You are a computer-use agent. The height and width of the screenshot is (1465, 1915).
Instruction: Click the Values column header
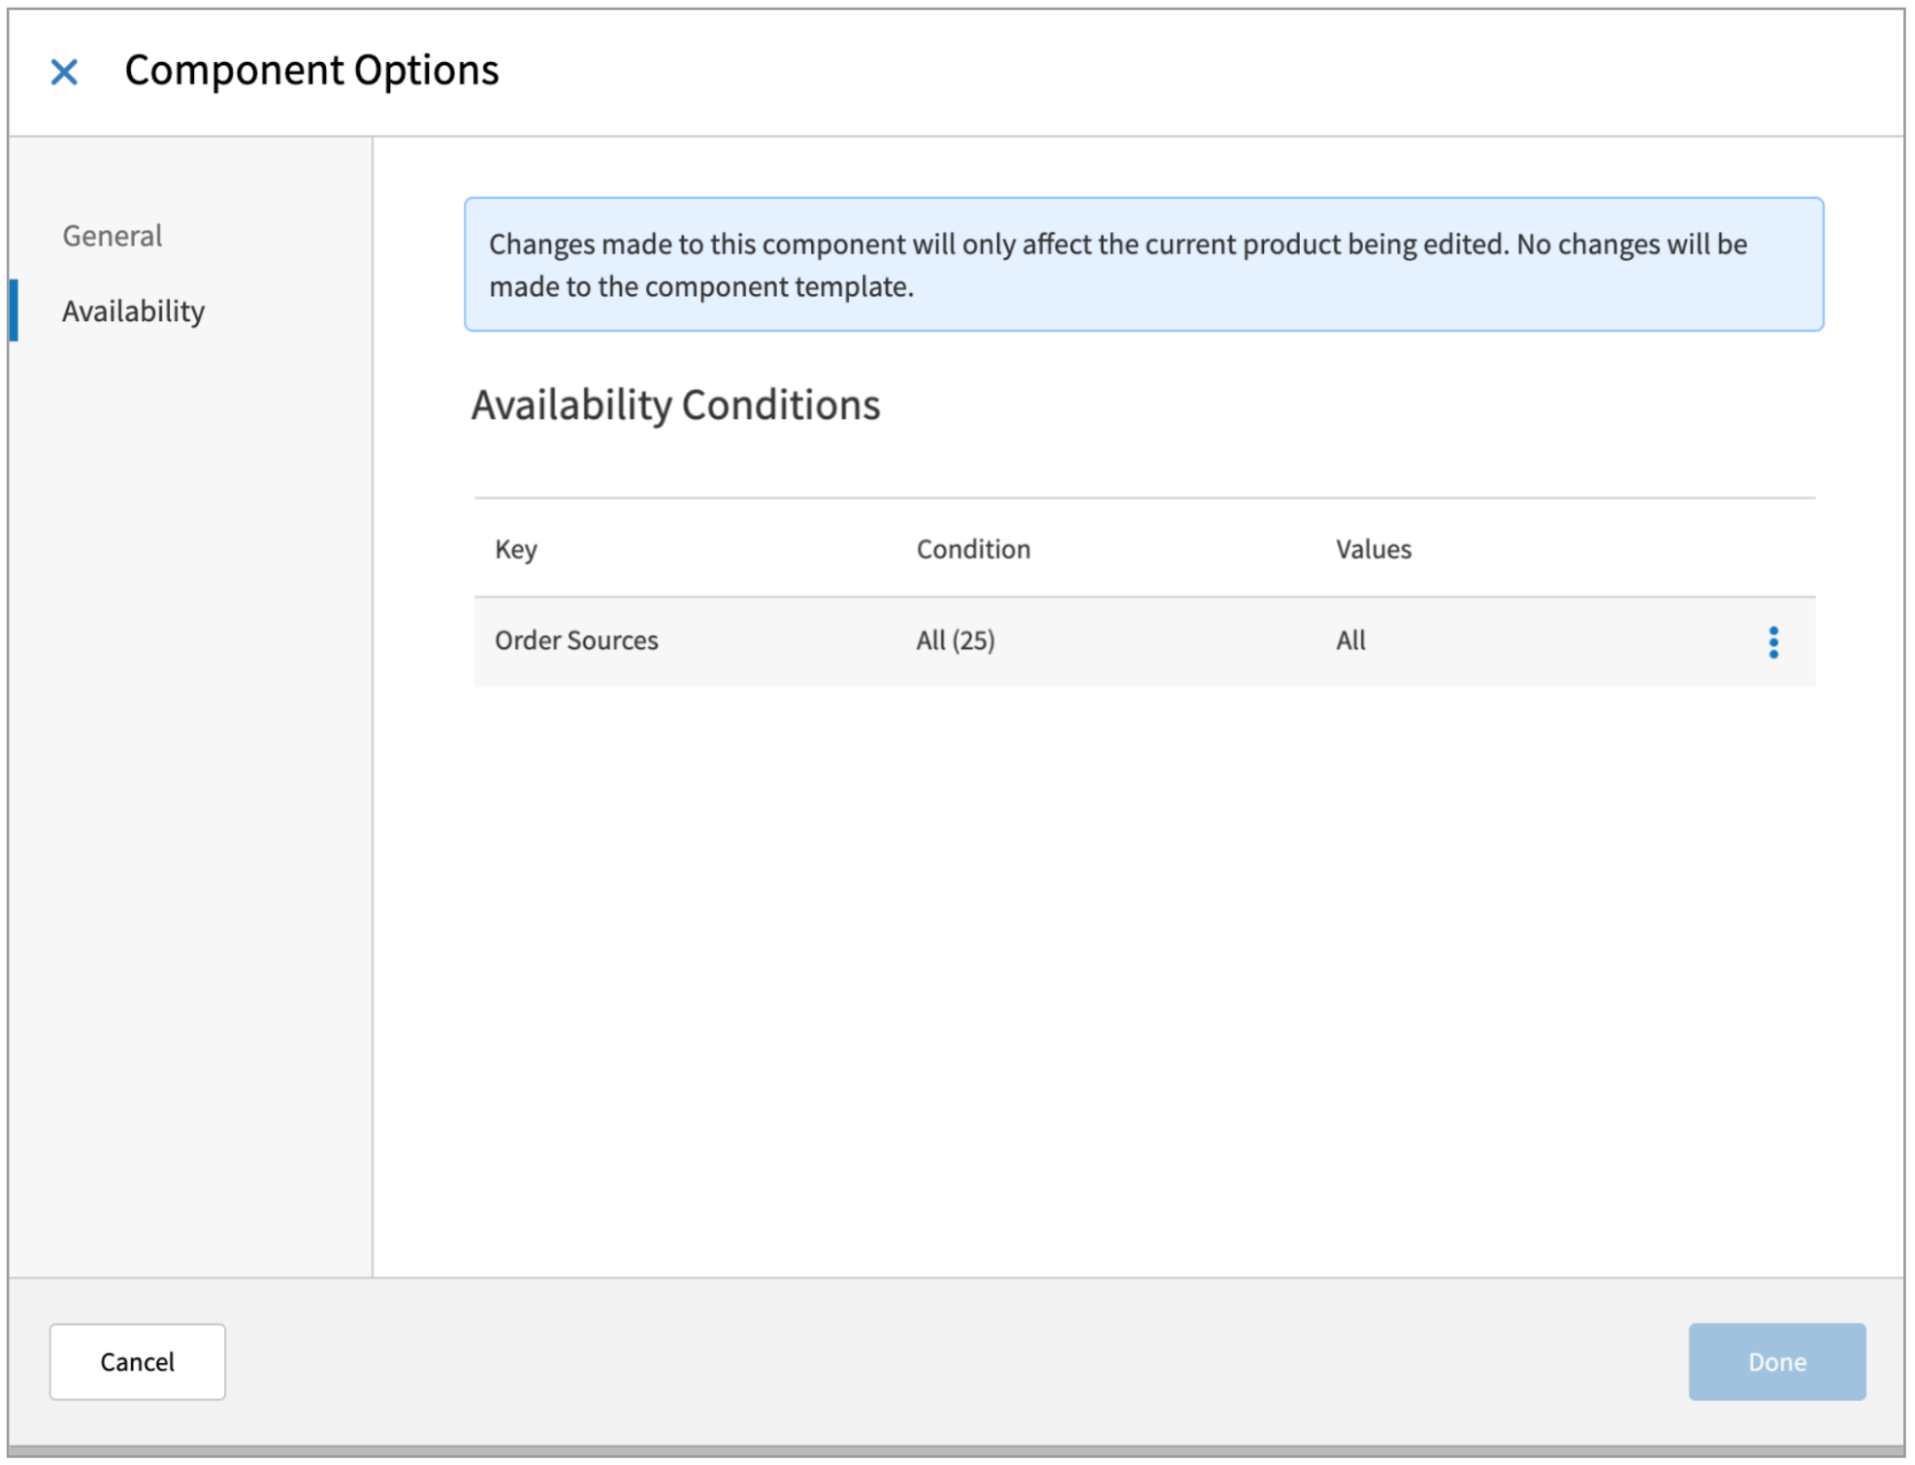(x=1372, y=549)
